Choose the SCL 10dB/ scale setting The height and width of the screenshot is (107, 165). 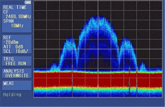point(16,51)
